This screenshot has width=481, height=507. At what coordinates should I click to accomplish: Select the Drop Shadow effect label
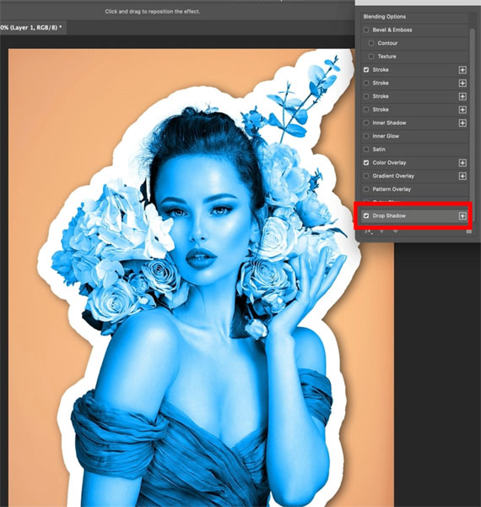(389, 215)
